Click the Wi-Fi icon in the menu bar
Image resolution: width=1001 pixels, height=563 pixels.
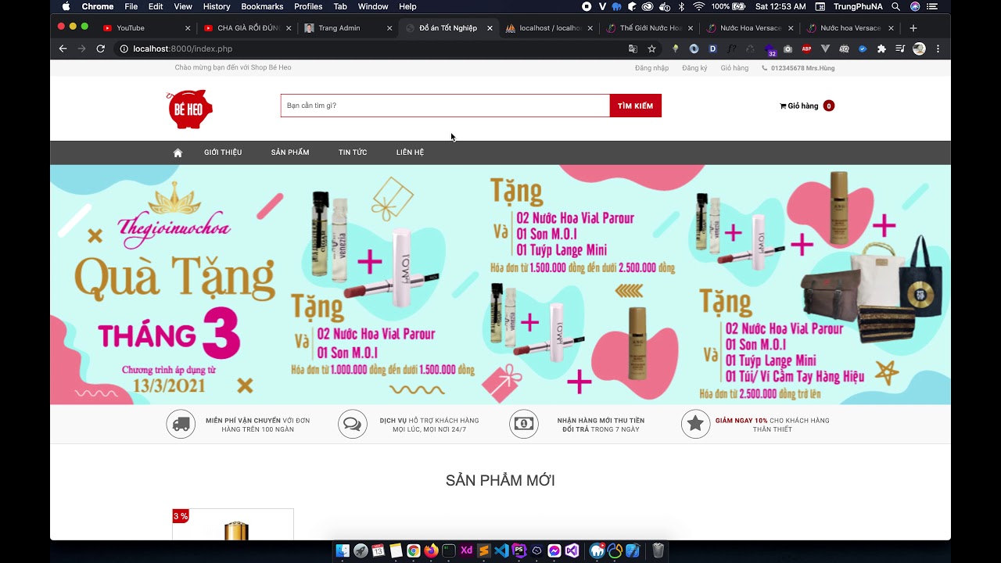click(698, 6)
